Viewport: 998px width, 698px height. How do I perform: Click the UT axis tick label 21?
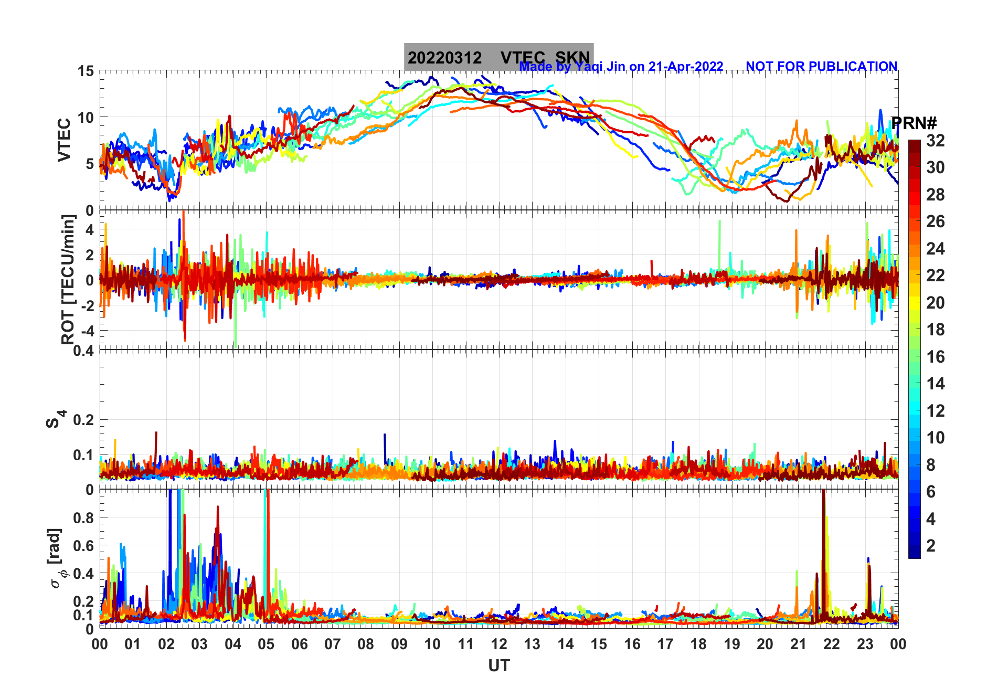(799, 644)
